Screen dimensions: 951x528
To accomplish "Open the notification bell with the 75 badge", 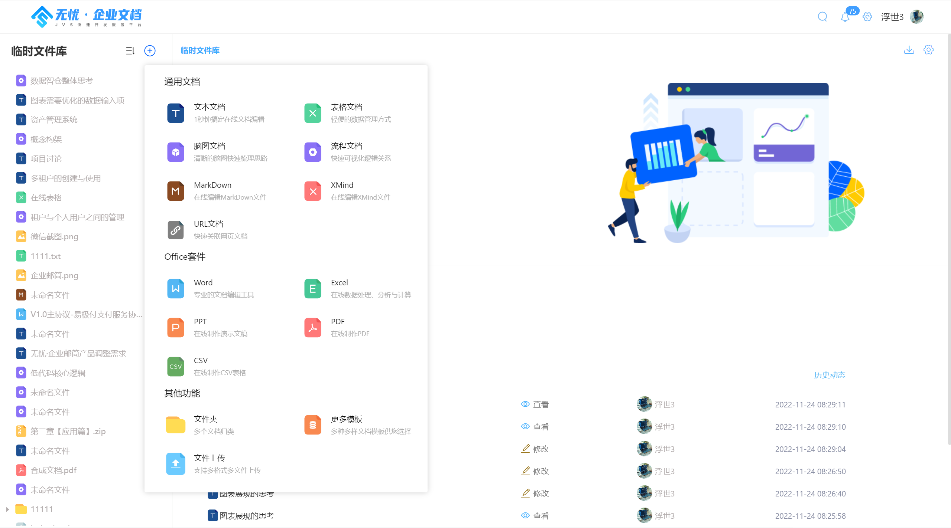I will click(x=845, y=17).
